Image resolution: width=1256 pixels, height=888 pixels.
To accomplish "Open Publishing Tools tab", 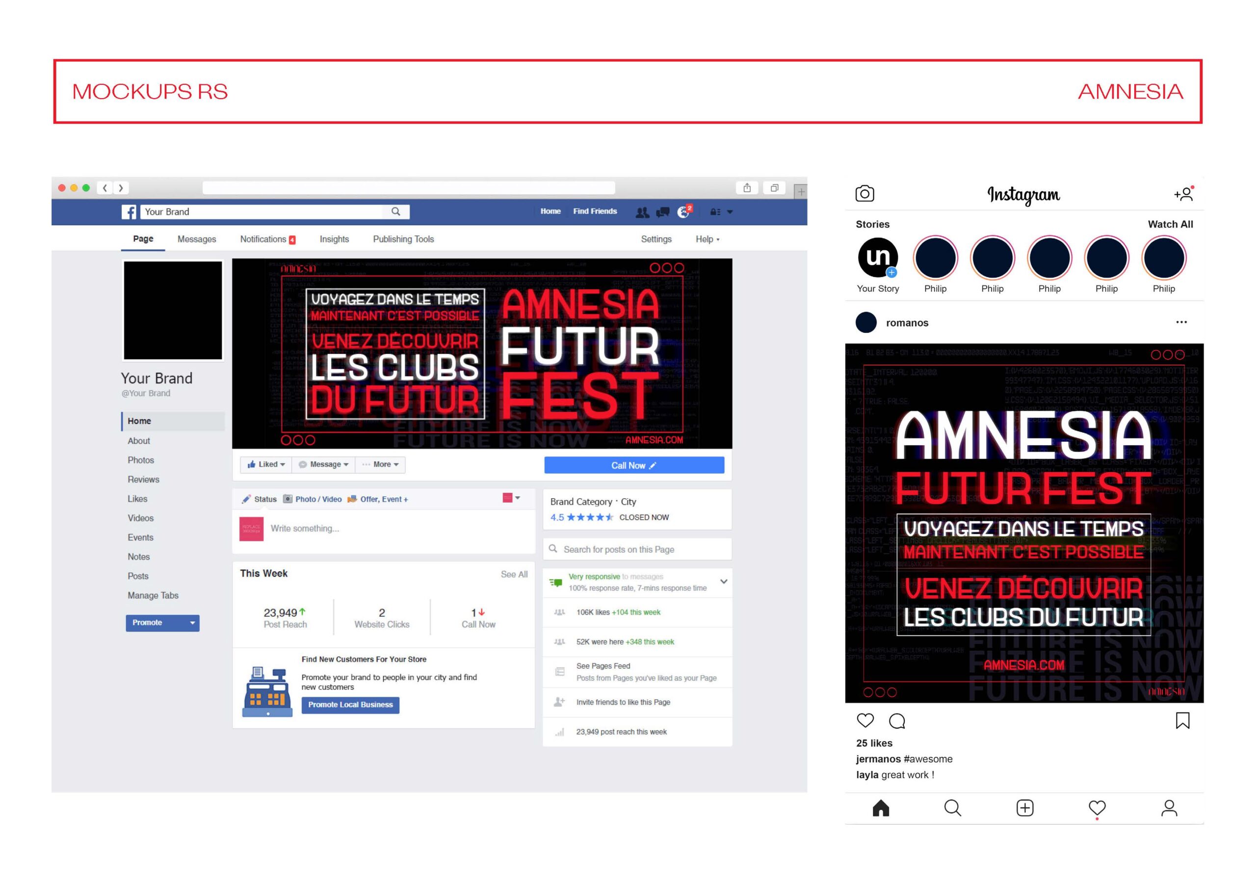I will click(x=403, y=239).
